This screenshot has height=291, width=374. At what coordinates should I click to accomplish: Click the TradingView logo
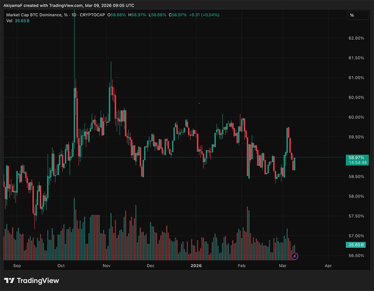(x=31, y=281)
